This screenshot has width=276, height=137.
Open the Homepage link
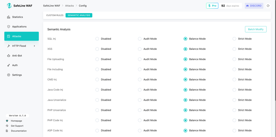pos(16,121)
